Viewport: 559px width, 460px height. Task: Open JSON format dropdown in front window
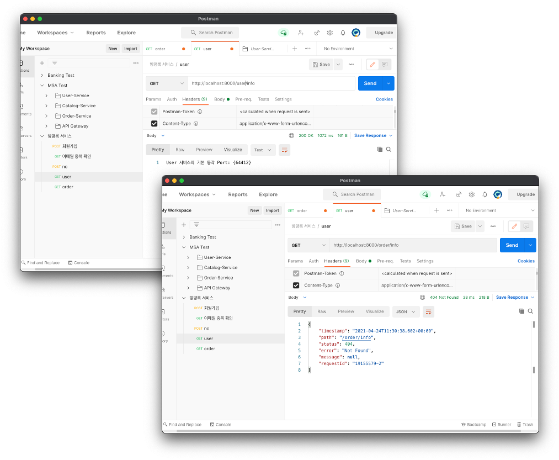pos(406,312)
